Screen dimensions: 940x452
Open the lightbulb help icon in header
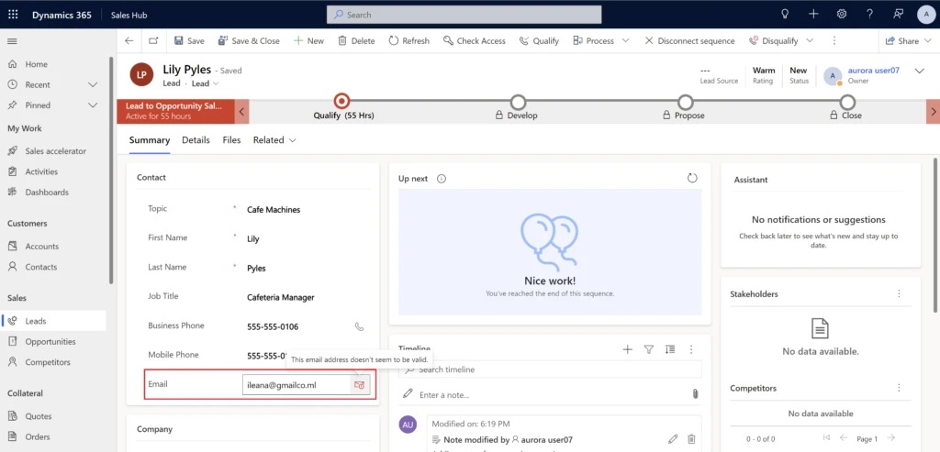(785, 15)
